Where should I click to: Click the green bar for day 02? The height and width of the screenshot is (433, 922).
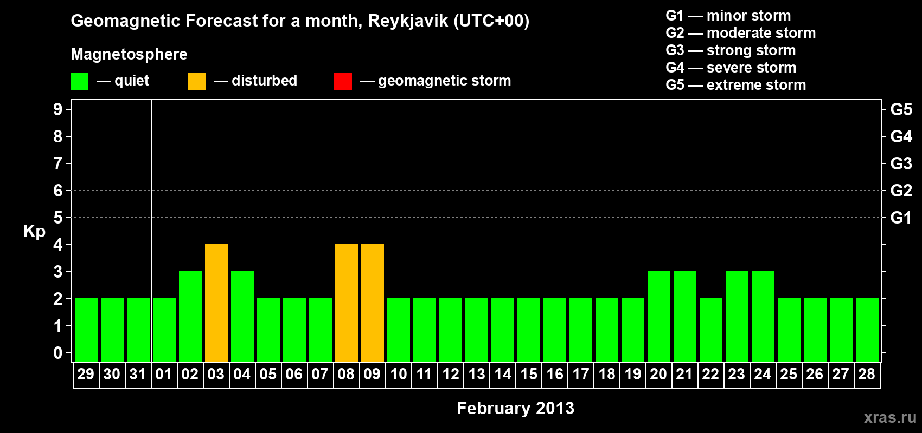(x=190, y=316)
